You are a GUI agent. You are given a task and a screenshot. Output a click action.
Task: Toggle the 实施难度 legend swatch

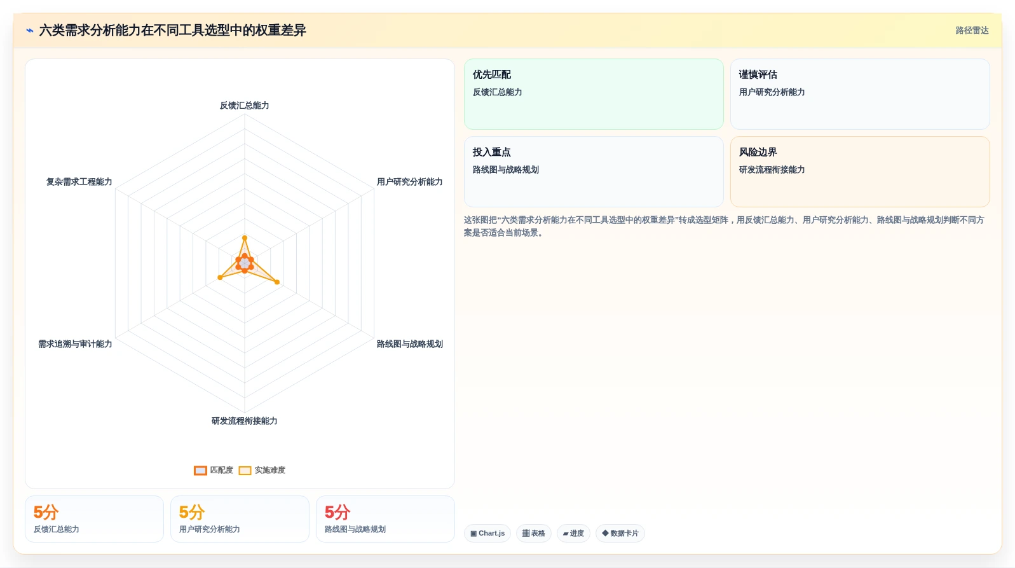point(245,471)
